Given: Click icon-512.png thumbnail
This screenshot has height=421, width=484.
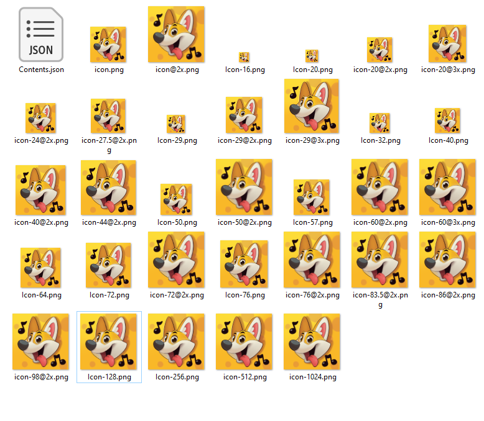Looking at the screenshot, I should [x=244, y=342].
